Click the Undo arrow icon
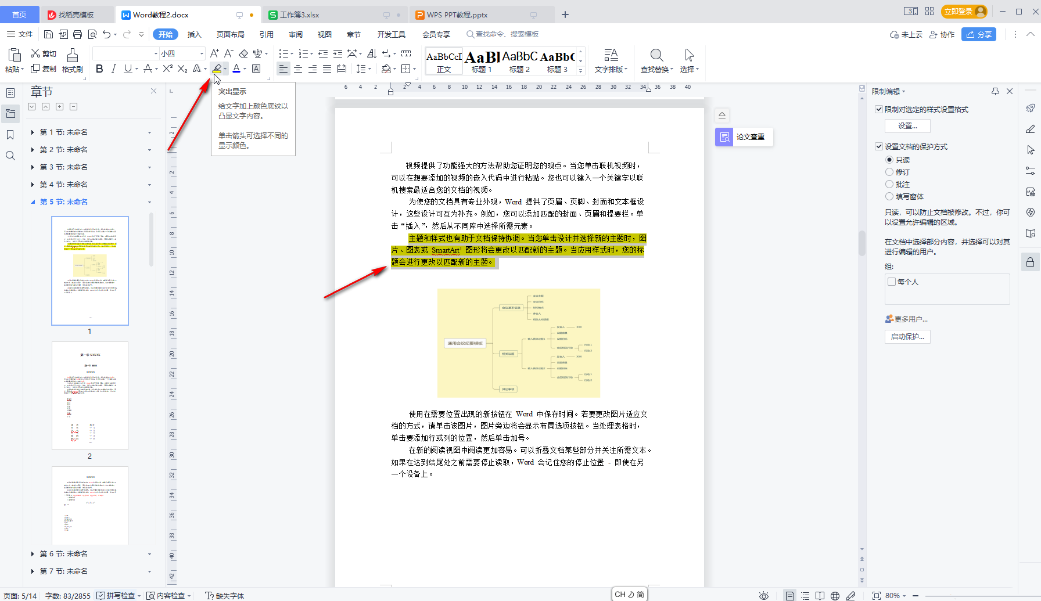Image resolution: width=1041 pixels, height=601 pixels. [106, 34]
